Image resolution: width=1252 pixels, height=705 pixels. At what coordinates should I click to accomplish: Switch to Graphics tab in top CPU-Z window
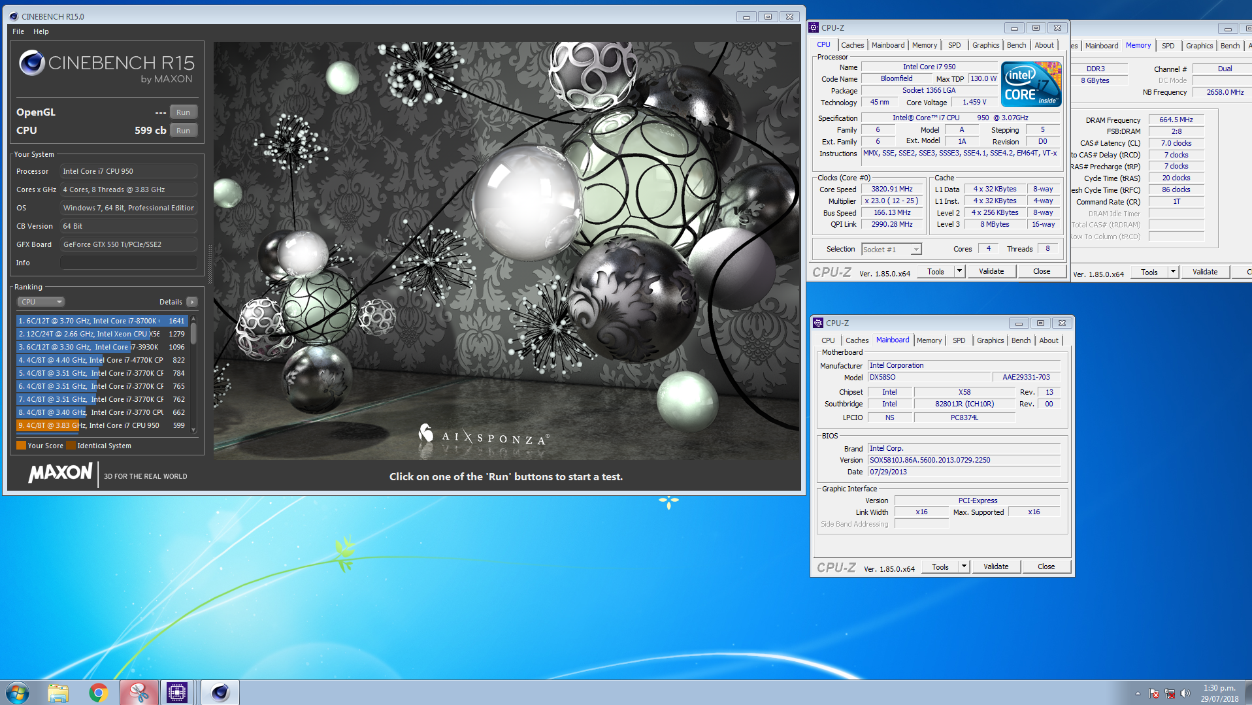tap(985, 45)
